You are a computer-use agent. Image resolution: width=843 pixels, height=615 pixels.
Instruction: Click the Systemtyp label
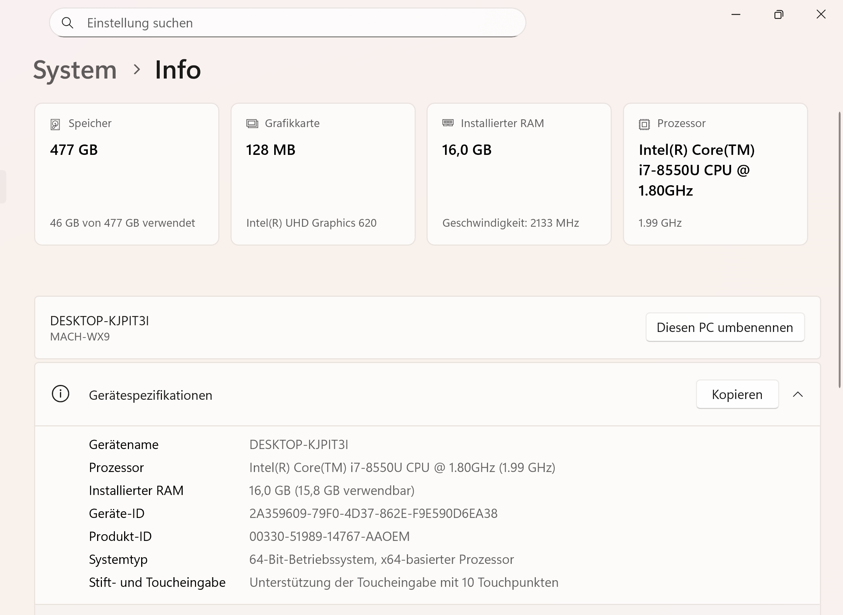point(118,560)
